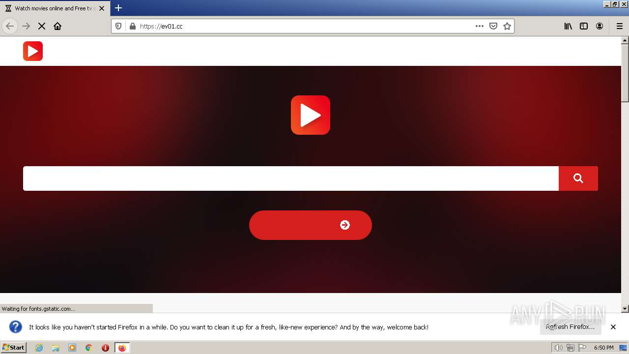This screenshot has height=354, width=629.
Task: Open the Firefox home page
Action: 57,26
